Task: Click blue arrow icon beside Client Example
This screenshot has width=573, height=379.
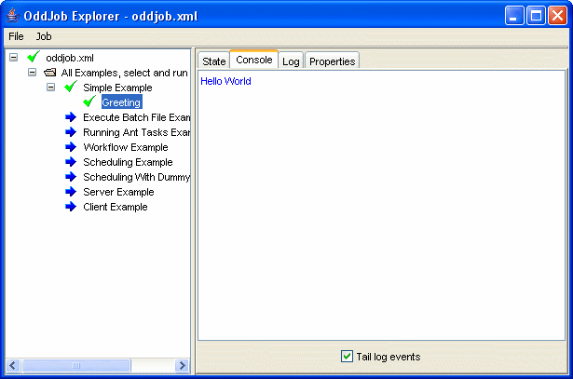Action: coord(71,207)
